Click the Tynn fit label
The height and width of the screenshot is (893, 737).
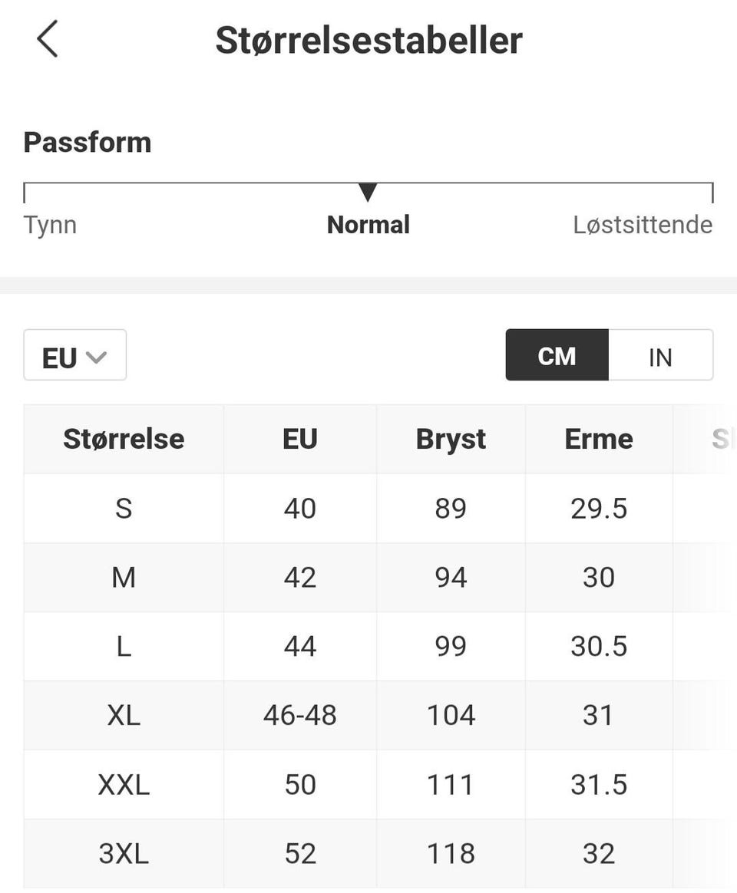(x=50, y=225)
